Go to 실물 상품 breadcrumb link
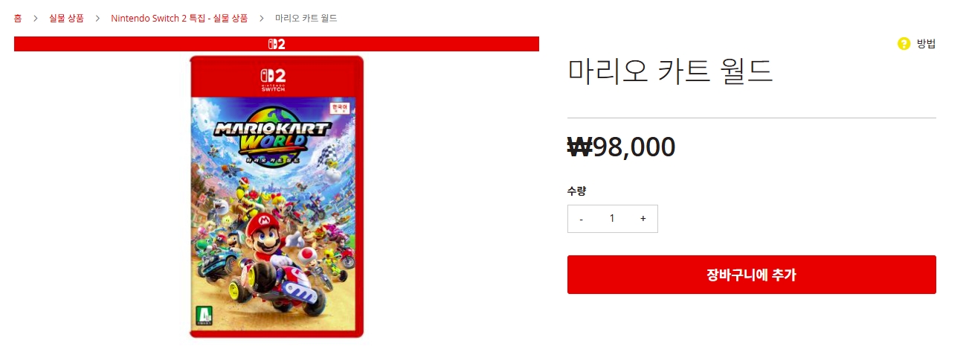Screen dimensions: 969x358 (66, 18)
